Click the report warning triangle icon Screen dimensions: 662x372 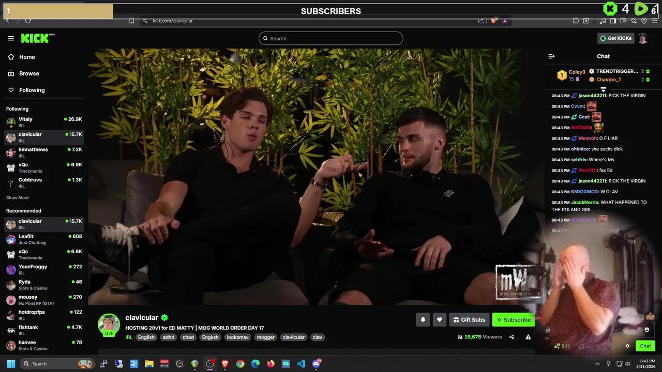point(528,337)
